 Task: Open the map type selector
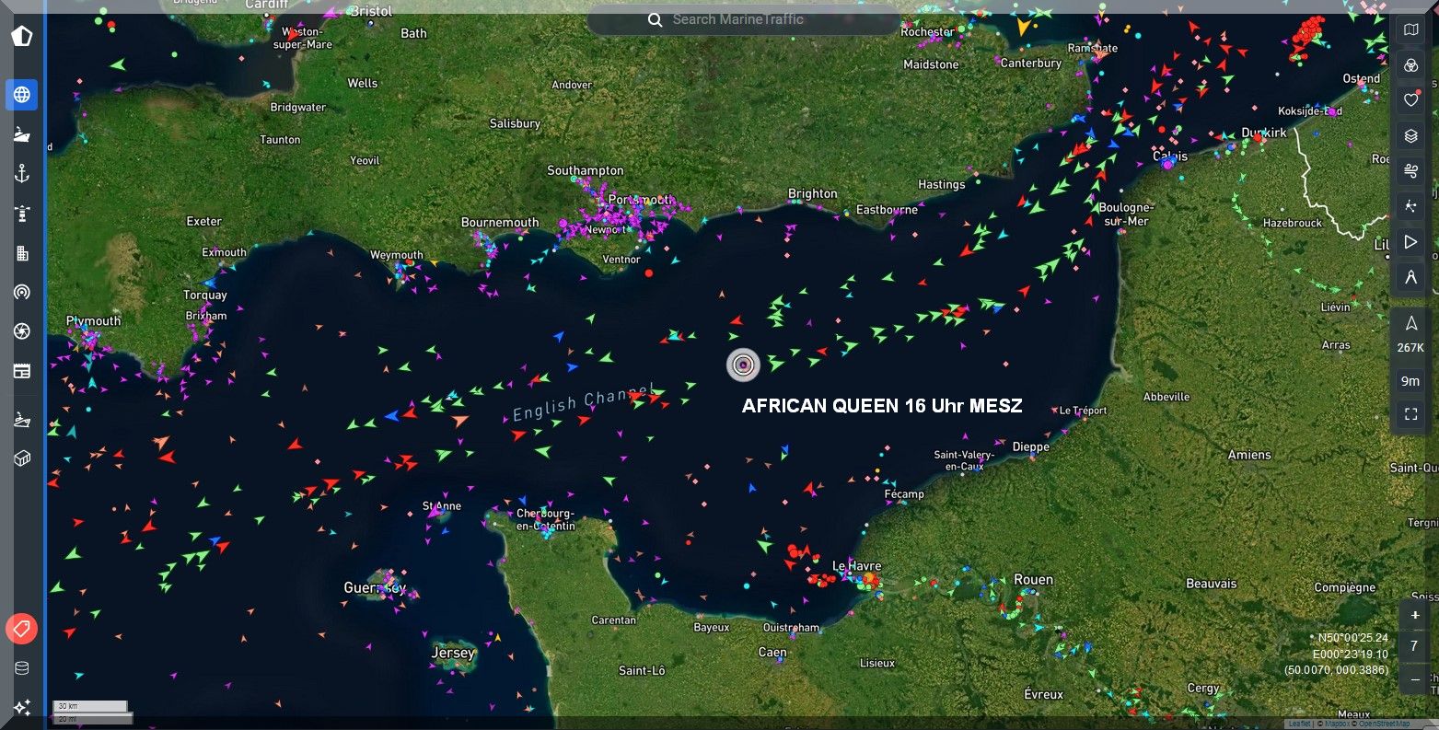[x=1410, y=29]
